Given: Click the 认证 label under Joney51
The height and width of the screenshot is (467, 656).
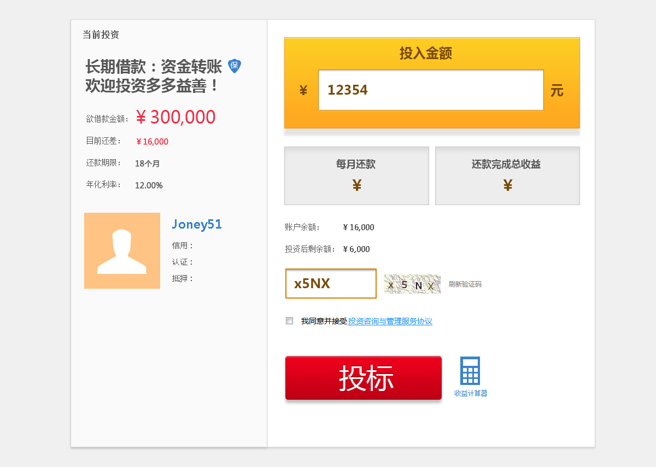Looking at the screenshot, I should pos(183,262).
